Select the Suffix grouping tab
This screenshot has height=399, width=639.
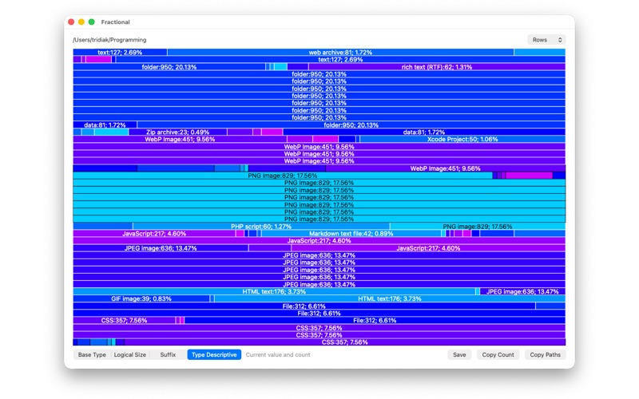tap(168, 354)
